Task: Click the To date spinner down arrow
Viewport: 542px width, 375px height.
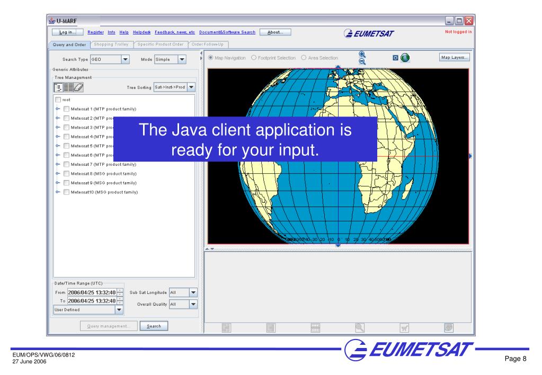Action: 120,303
